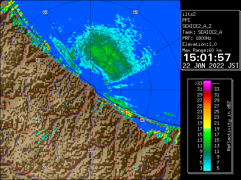
Task: Click the 'ilts2' radar name text
Action: coord(189,14)
